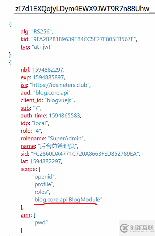Click the rolename value SuperAdmin
This screenshot has height=236, width=155.
click(66, 138)
